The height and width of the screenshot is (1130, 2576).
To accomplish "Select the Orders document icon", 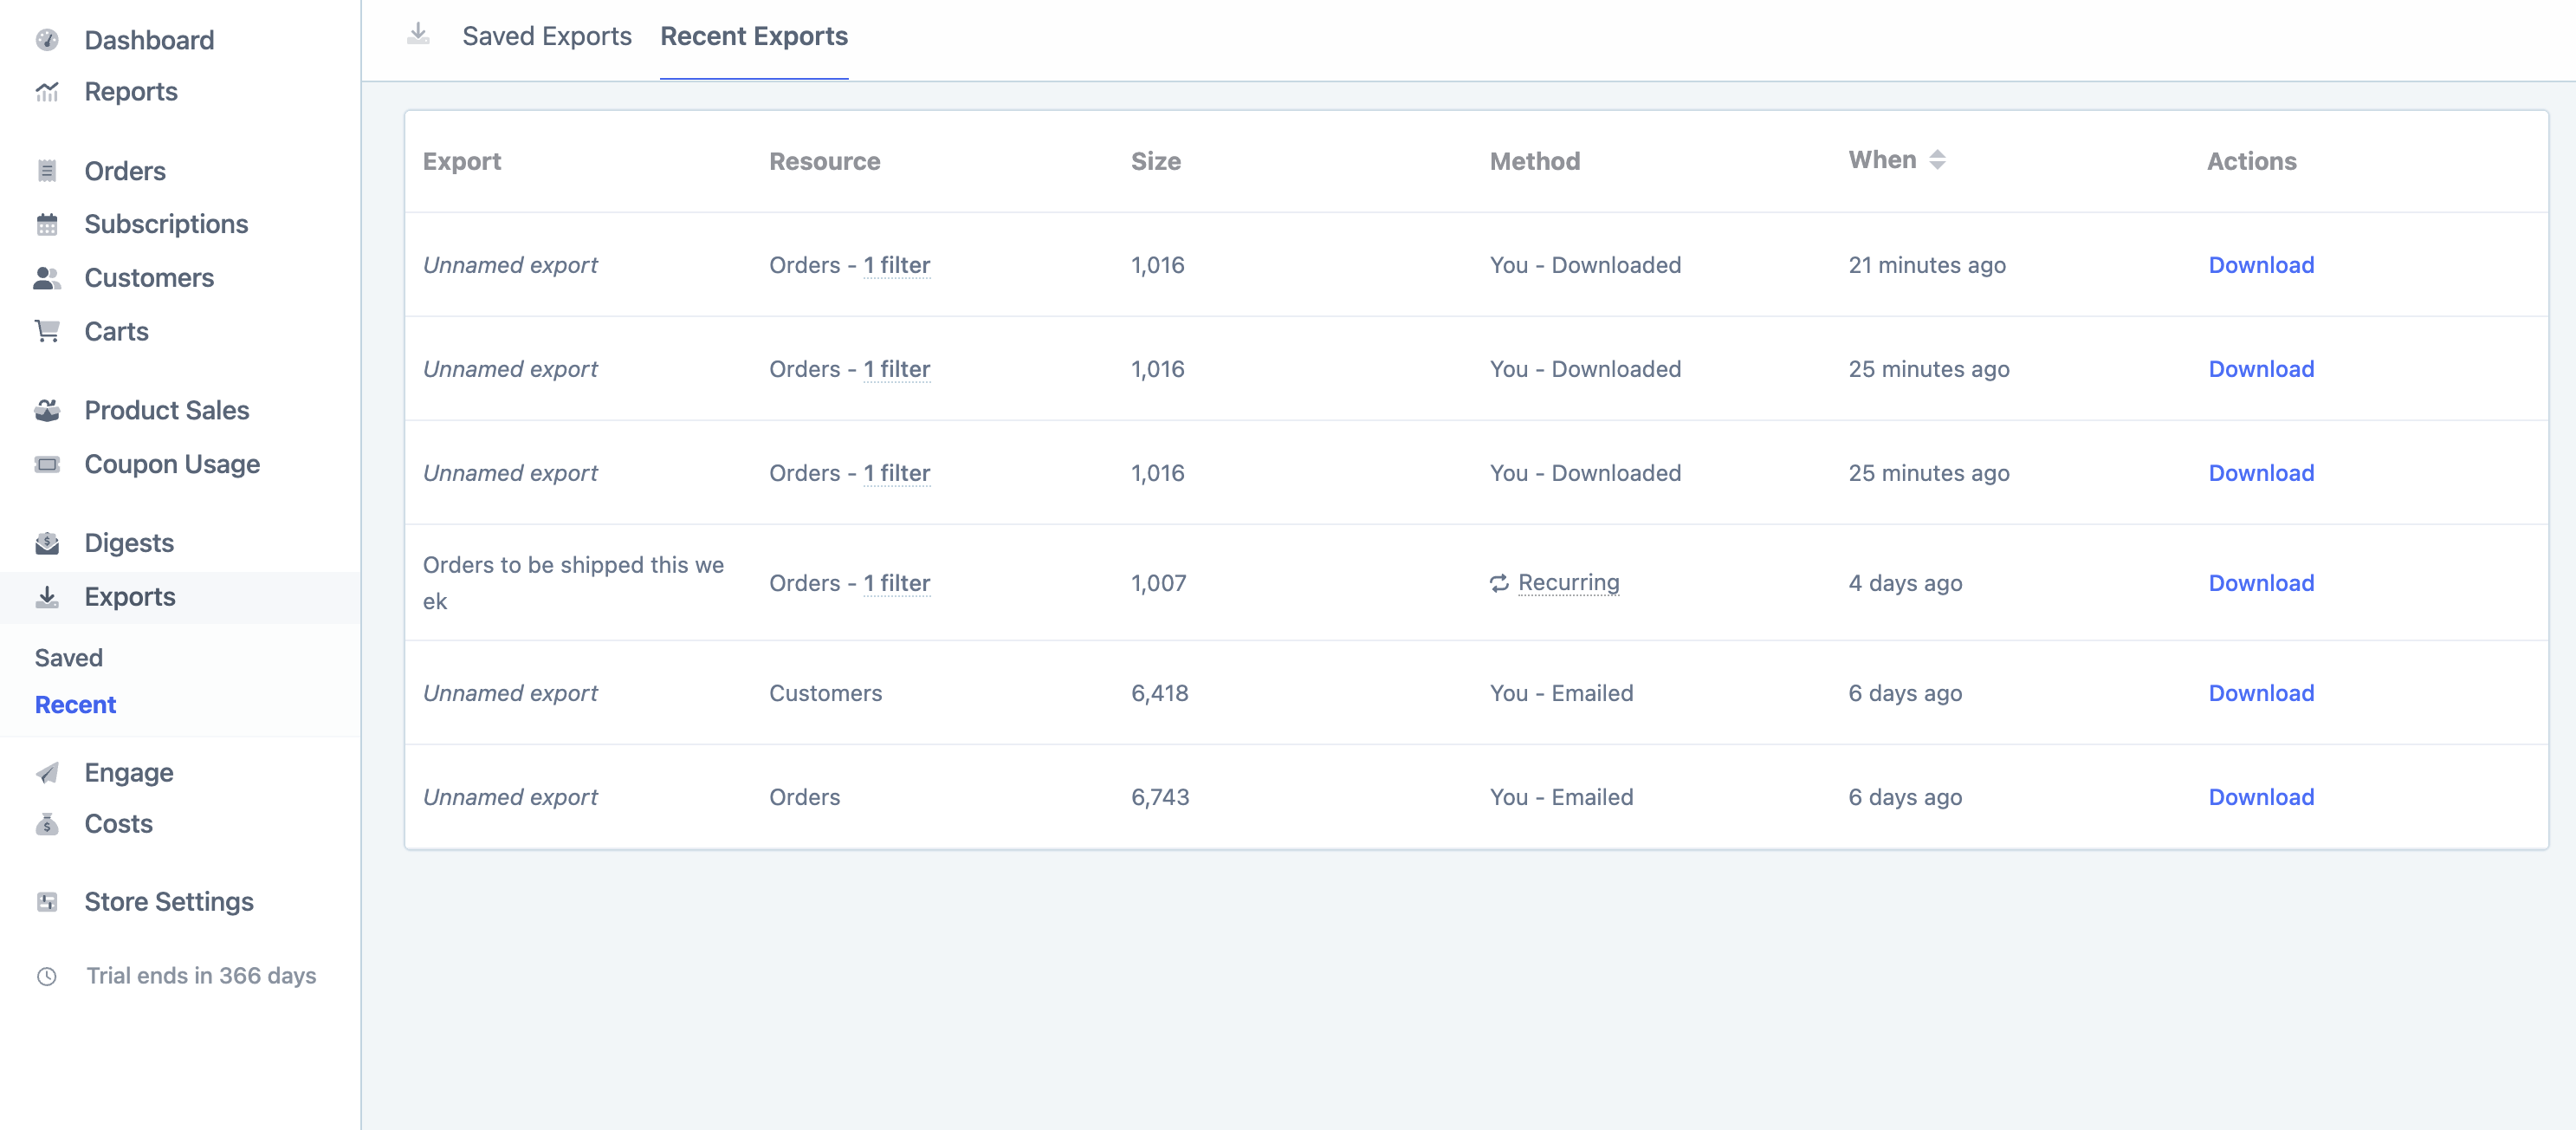I will click(x=47, y=170).
